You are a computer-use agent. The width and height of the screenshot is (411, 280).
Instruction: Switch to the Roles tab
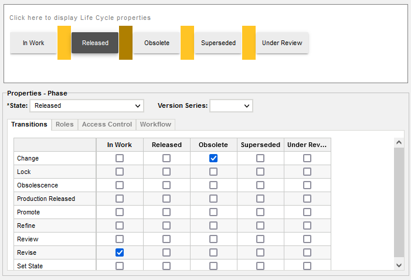[64, 124]
